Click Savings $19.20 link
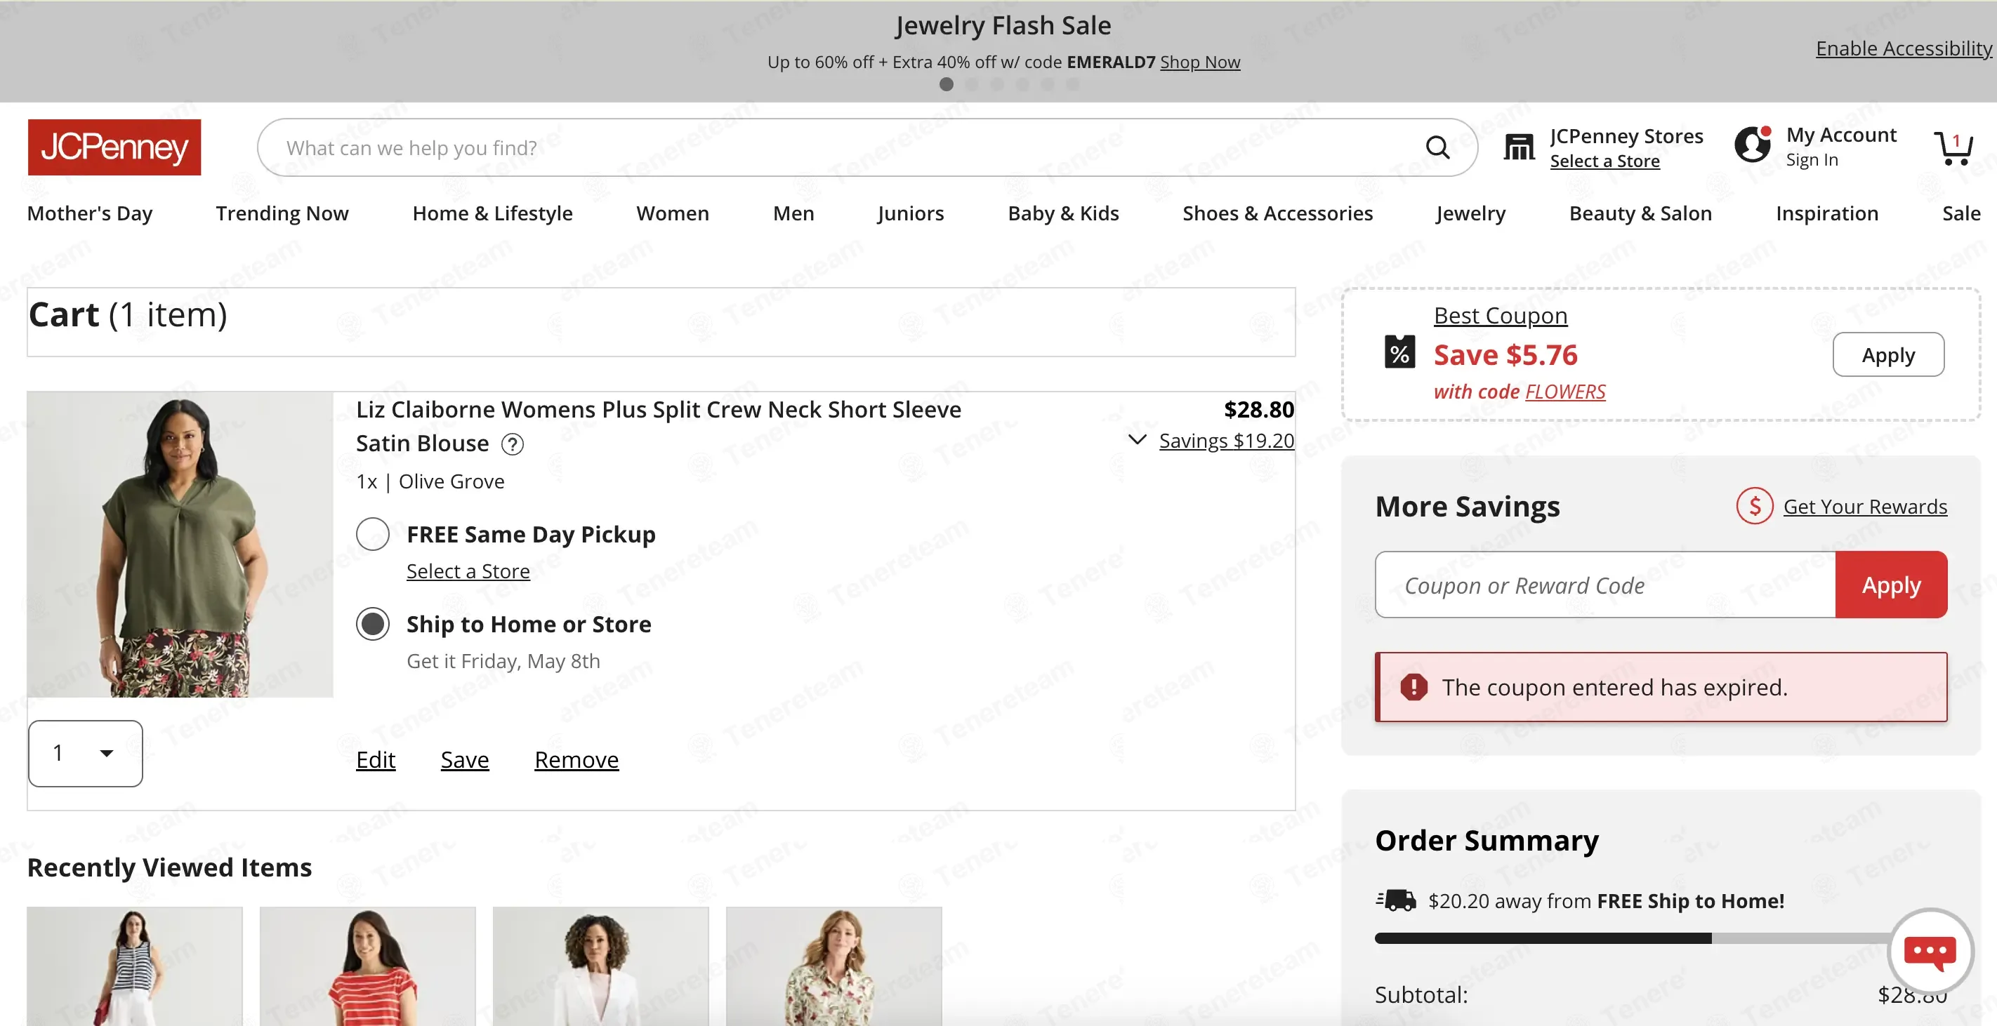 [1227, 440]
